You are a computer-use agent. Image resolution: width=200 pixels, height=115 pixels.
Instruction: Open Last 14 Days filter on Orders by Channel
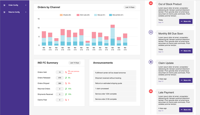point(130,7)
